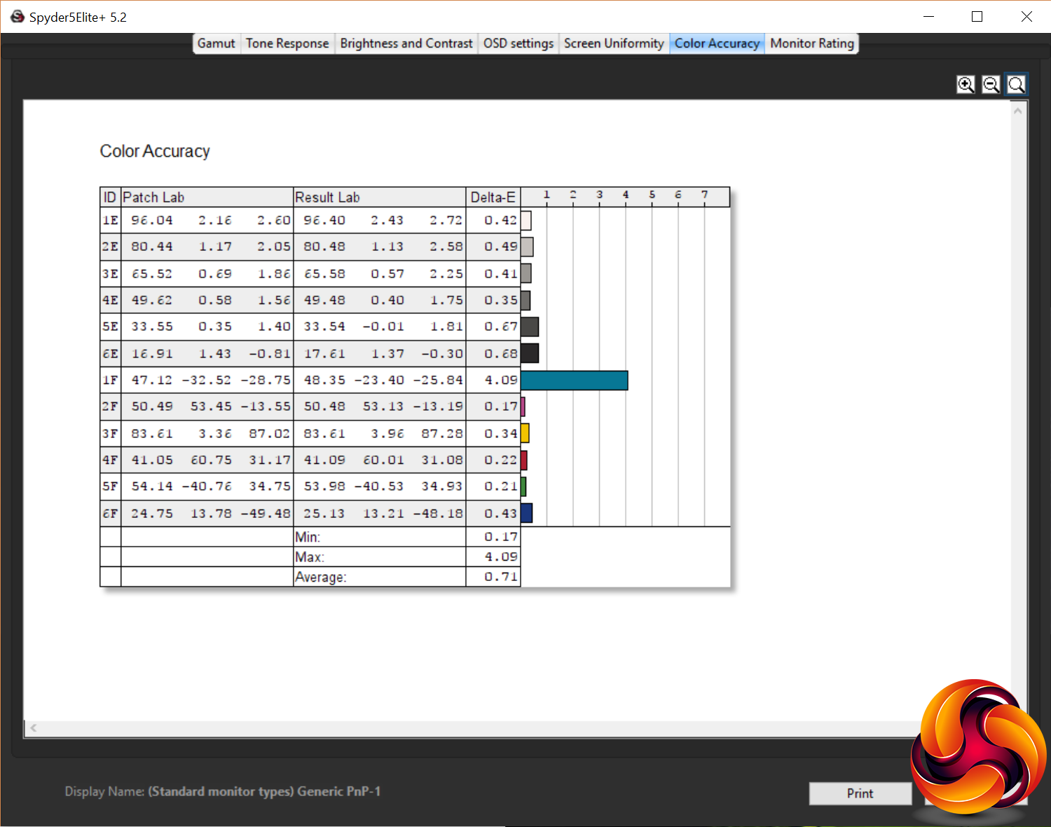Go to the OSD settings tab
Viewport: 1051px width, 827px height.
[x=518, y=43]
